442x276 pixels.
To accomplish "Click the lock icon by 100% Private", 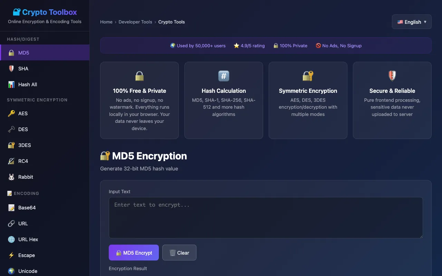I will [x=276, y=46].
